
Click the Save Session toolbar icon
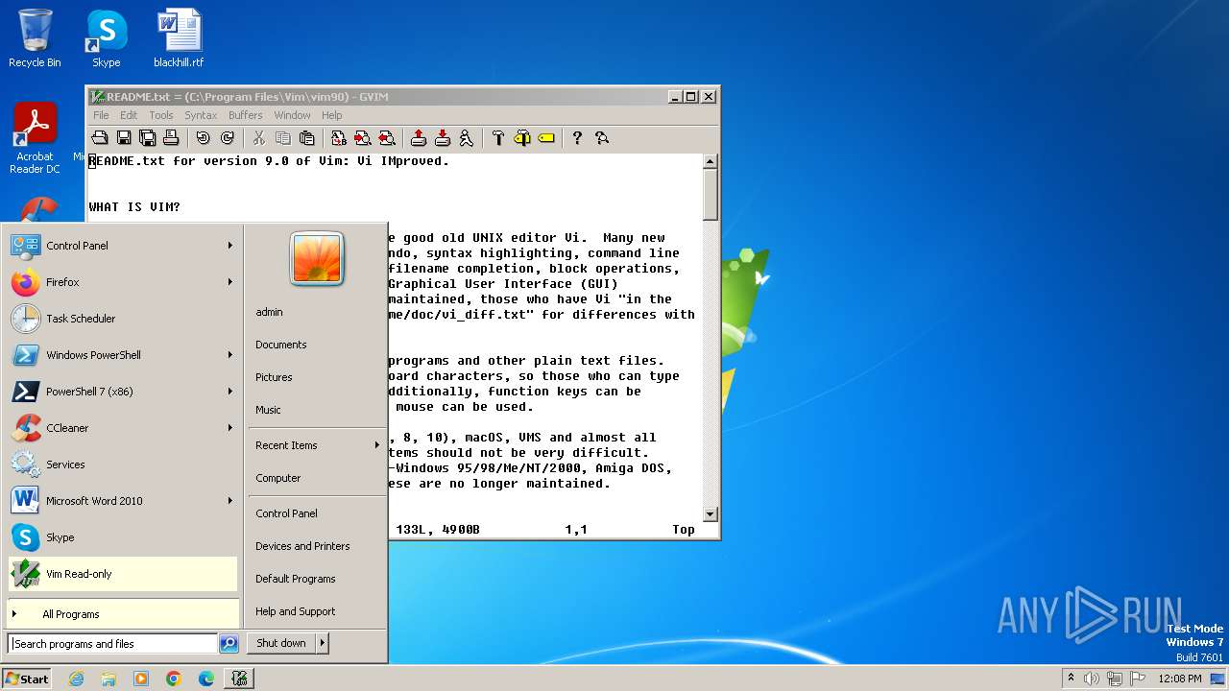tap(443, 138)
